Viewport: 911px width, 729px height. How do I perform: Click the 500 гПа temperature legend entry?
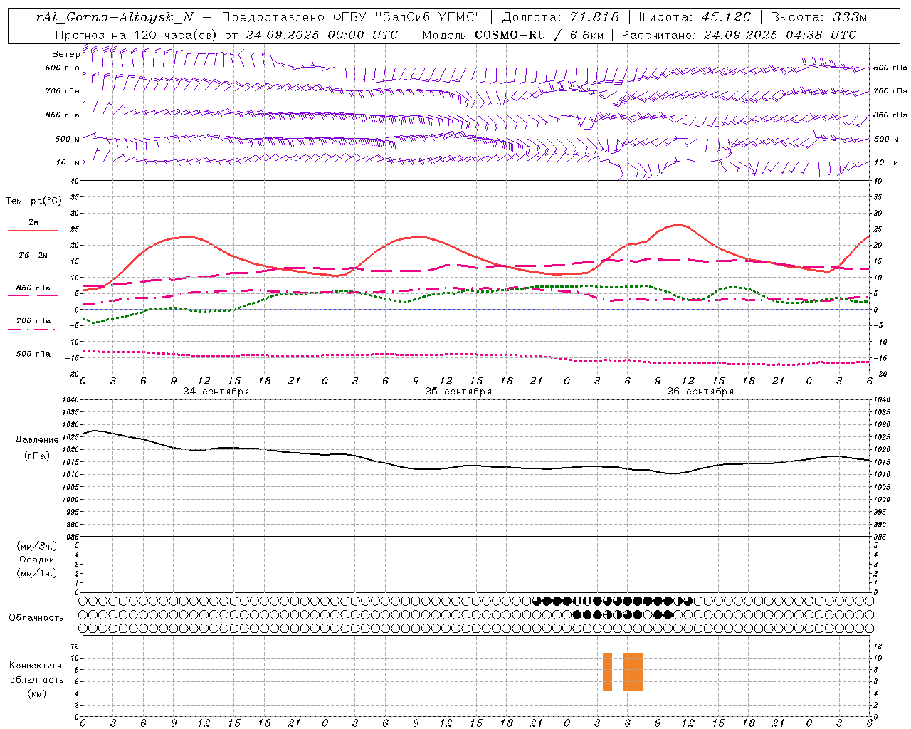click(x=33, y=354)
